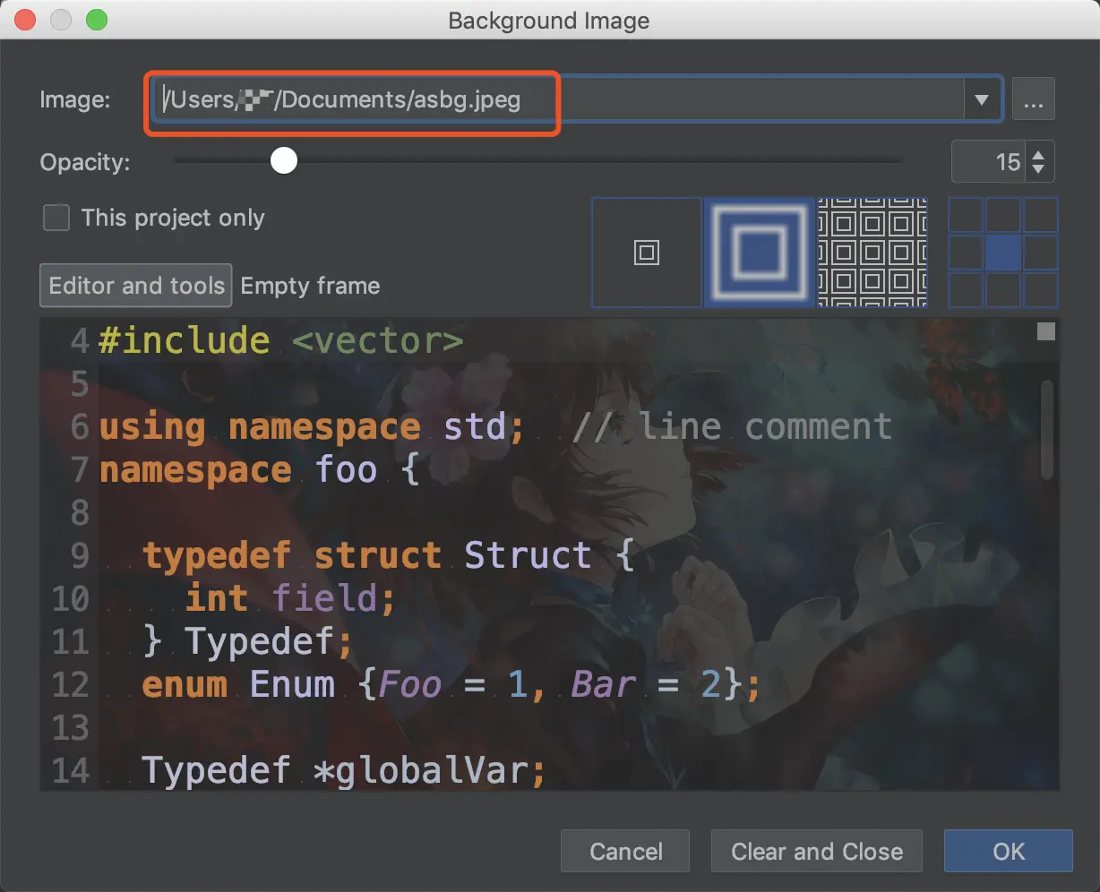Click the '#include <vector>' code line

(x=281, y=340)
